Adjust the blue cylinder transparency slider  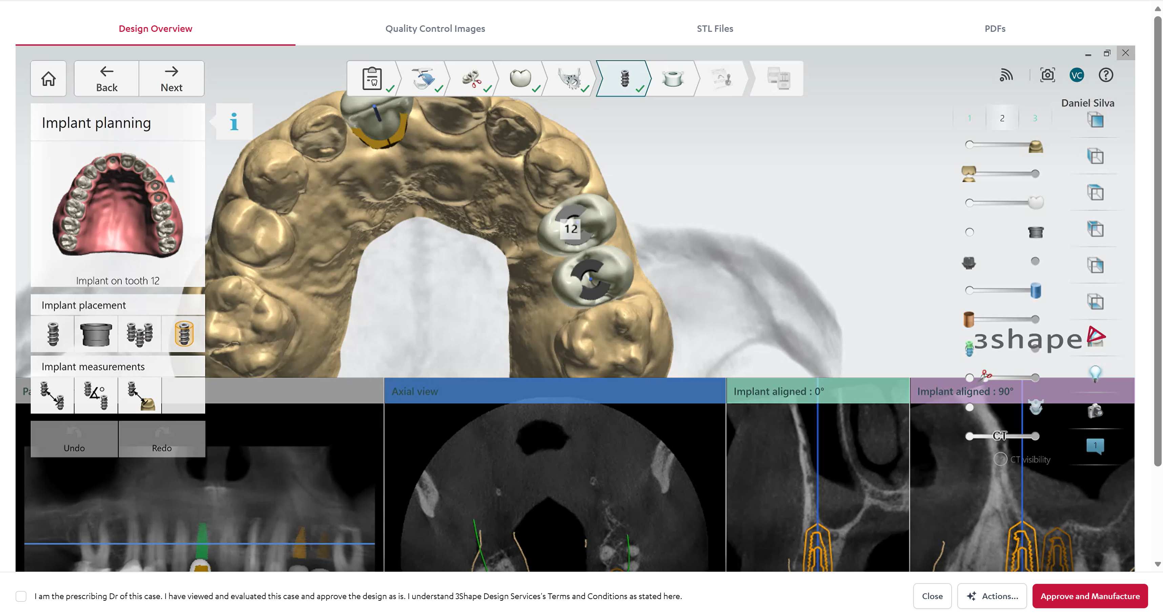[1002, 290]
